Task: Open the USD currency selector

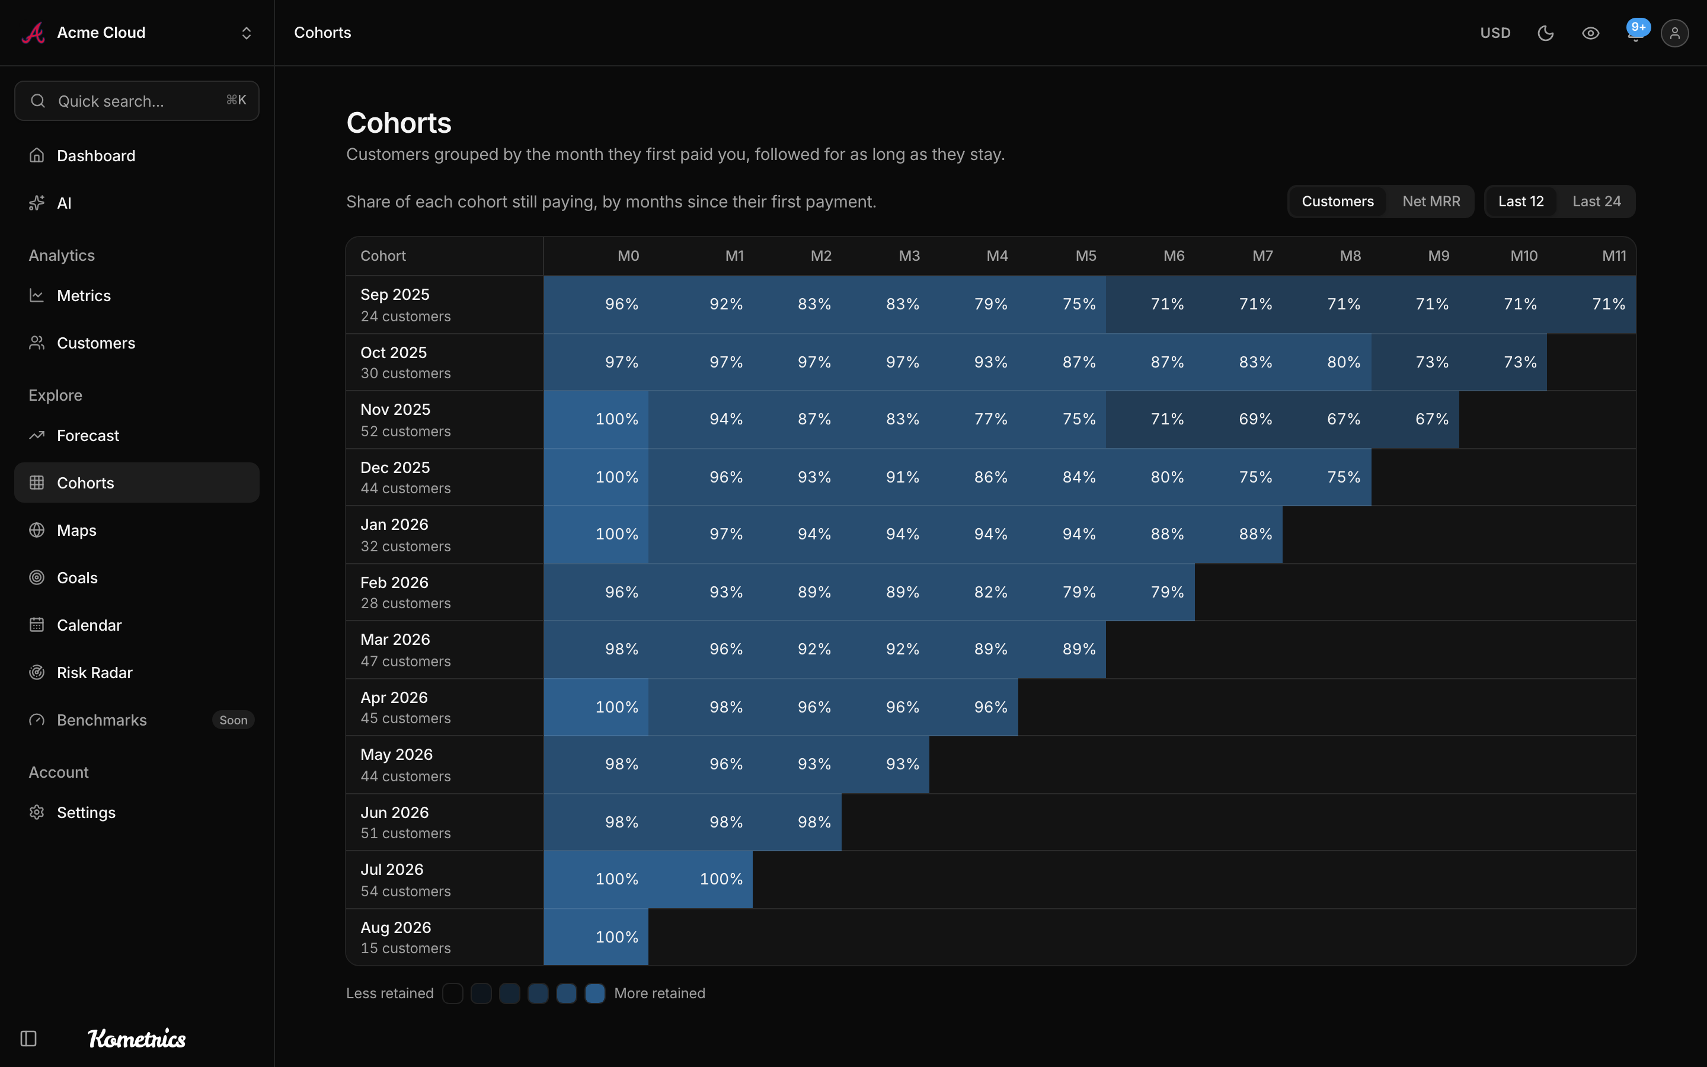Action: click(1495, 33)
